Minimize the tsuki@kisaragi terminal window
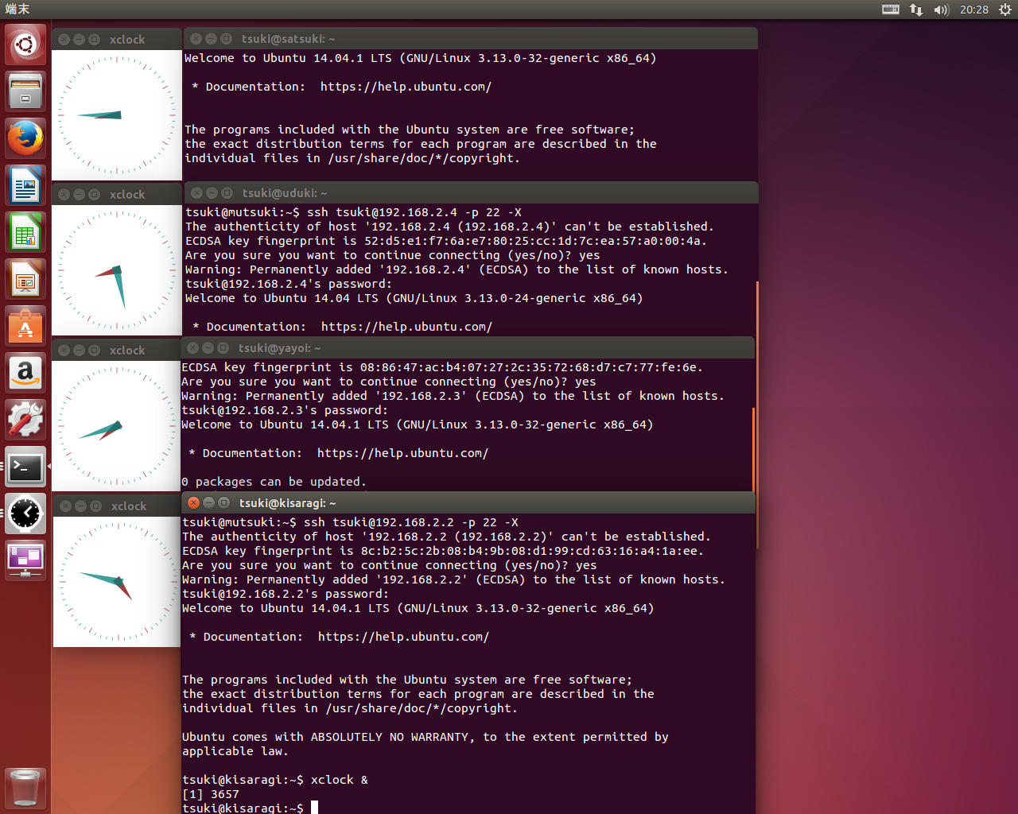The height and width of the screenshot is (814, 1018). pos(208,502)
